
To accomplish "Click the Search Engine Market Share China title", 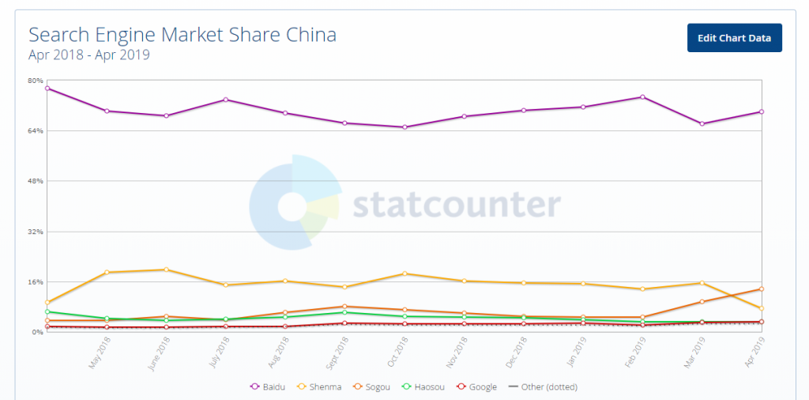I will pyautogui.click(x=182, y=35).
